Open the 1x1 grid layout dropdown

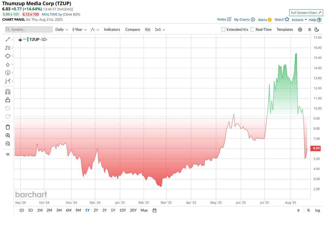(160, 29)
